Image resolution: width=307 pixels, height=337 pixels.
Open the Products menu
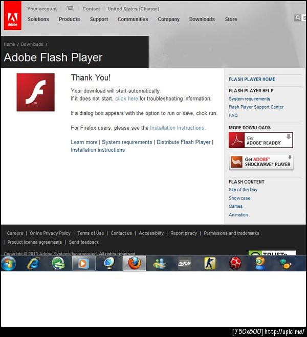(x=69, y=19)
